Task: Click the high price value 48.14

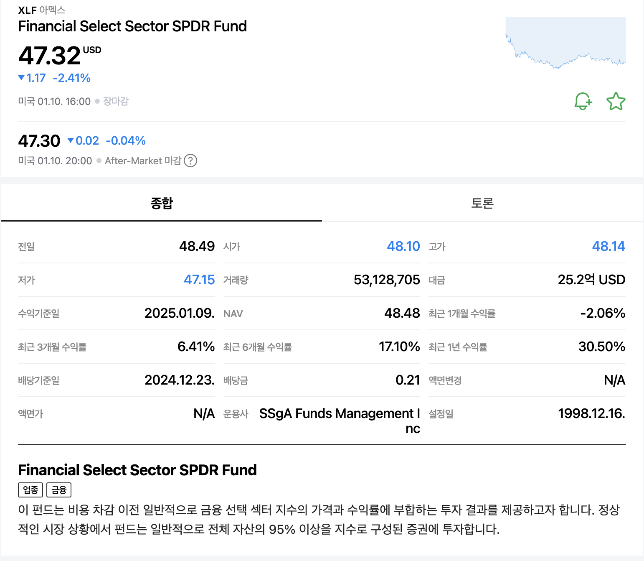Action: click(609, 246)
